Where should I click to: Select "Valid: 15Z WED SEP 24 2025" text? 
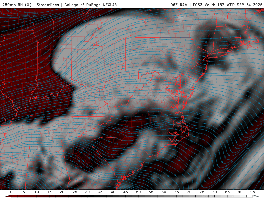pyautogui.click(x=234, y=5)
